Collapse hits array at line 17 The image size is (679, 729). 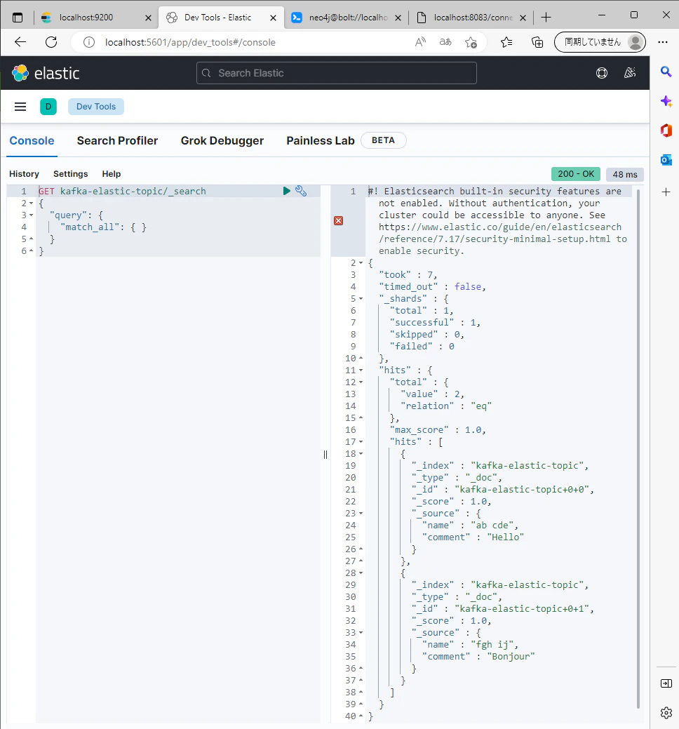tap(361, 442)
